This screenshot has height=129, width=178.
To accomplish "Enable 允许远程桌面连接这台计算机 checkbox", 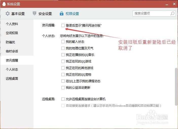I will coord(63,99).
